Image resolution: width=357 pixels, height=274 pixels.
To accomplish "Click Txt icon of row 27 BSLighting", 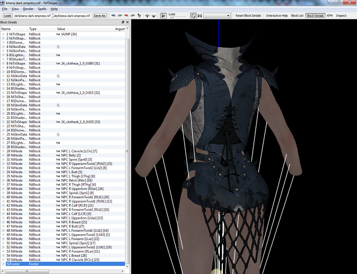I will [58, 143].
